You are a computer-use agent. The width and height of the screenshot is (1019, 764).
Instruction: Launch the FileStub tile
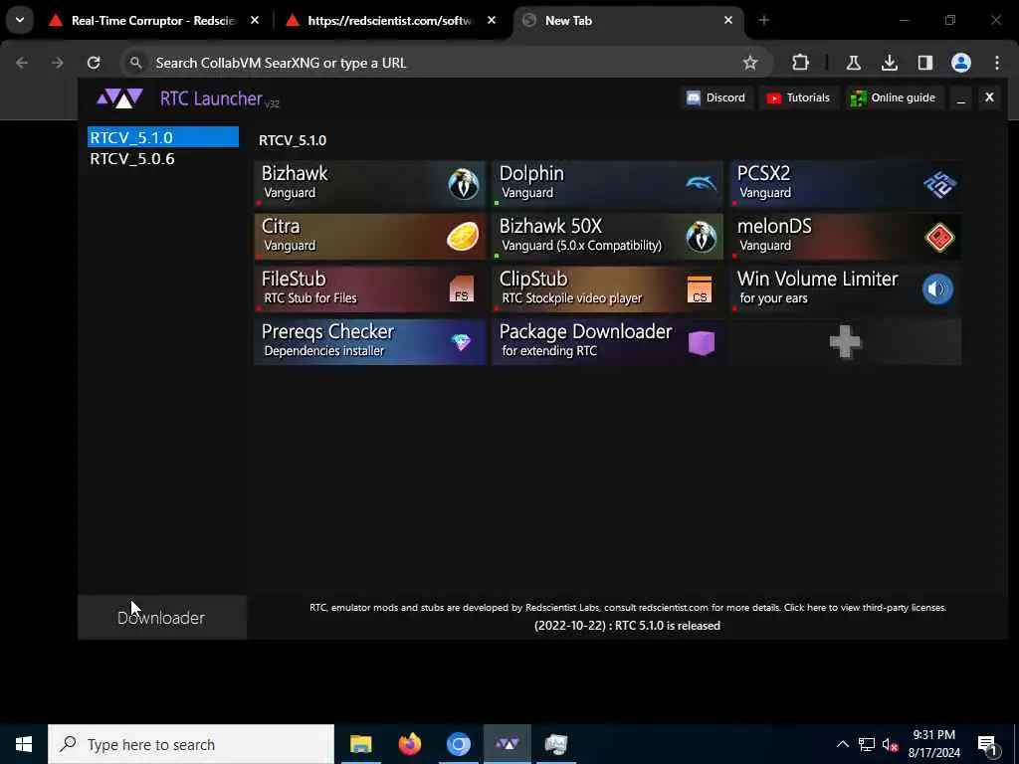click(x=370, y=289)
